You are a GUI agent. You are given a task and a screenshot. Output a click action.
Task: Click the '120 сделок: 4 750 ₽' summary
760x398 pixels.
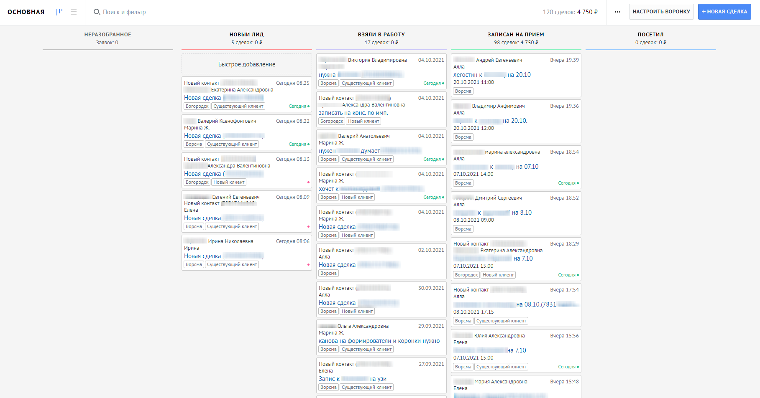[570, 12]
